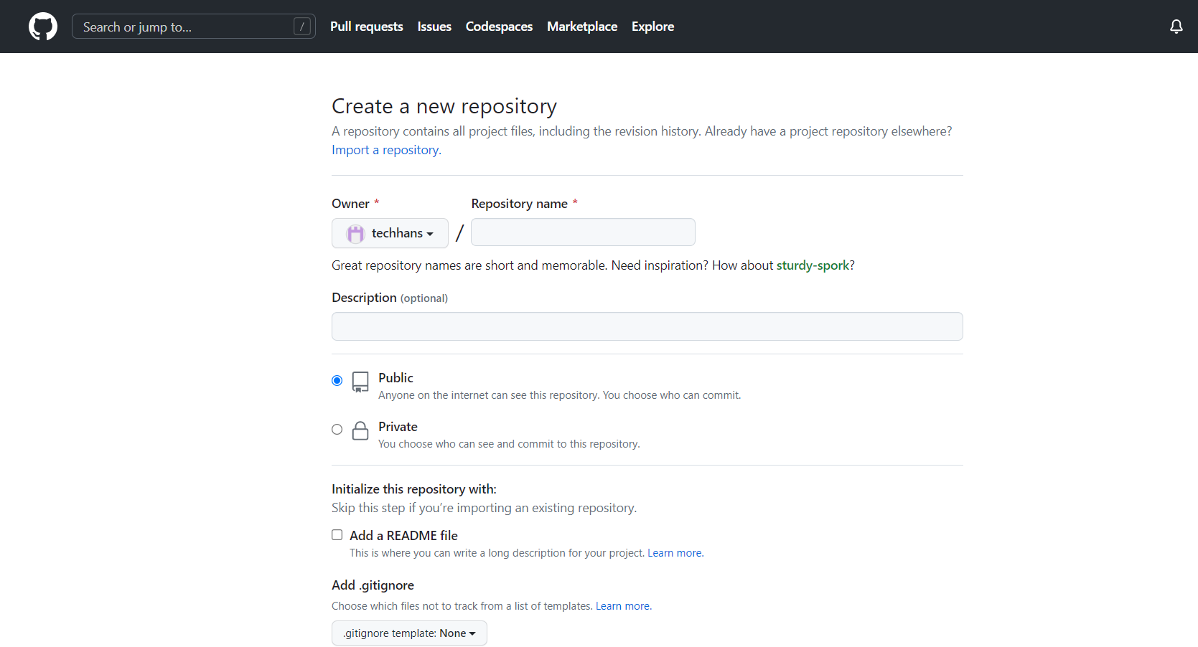
Task: Click into the Description field
Action: 647,326
